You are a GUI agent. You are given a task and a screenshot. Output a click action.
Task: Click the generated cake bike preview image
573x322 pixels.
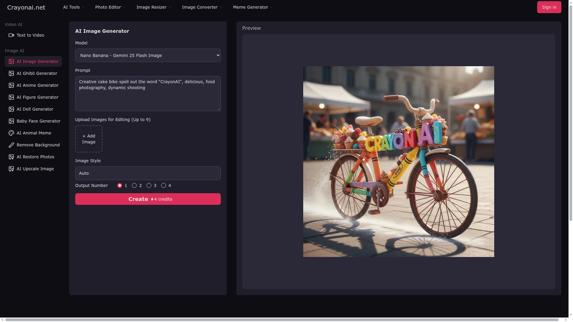pos(398,161)
